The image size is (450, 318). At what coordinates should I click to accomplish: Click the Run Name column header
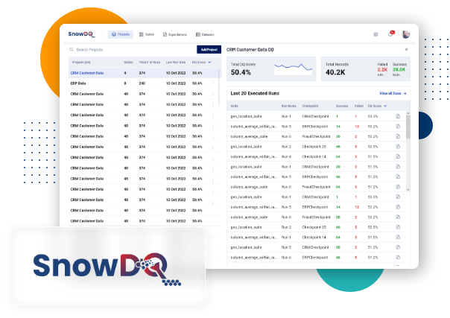click(x=289, y=106)
